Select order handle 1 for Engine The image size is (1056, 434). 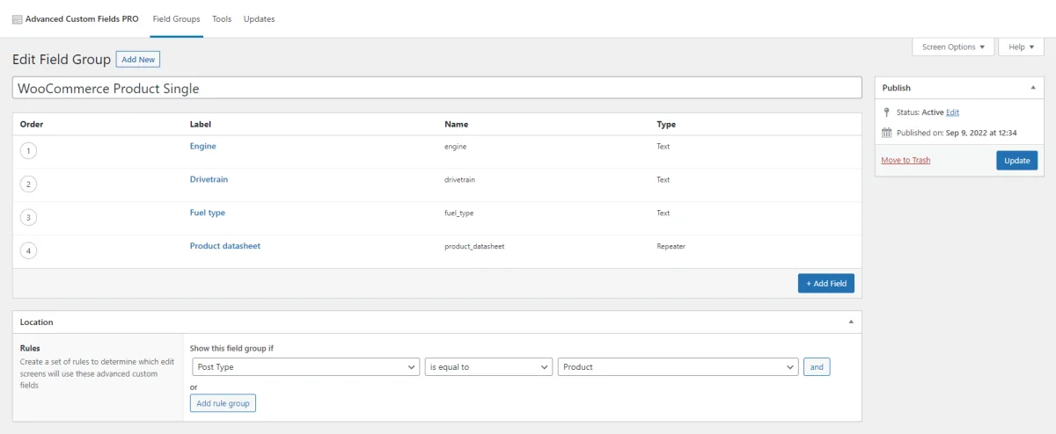coord(29,151)
